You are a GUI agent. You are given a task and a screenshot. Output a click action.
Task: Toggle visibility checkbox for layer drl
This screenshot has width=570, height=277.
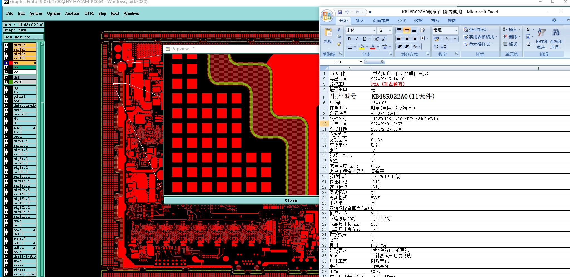6,77
